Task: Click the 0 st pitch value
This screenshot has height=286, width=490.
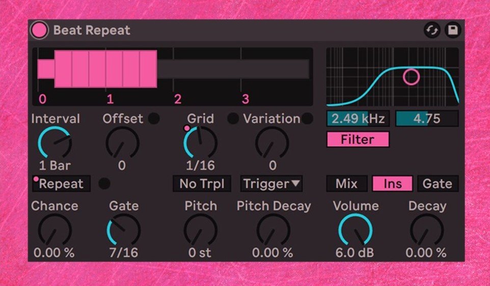Action: pos(200,252)
